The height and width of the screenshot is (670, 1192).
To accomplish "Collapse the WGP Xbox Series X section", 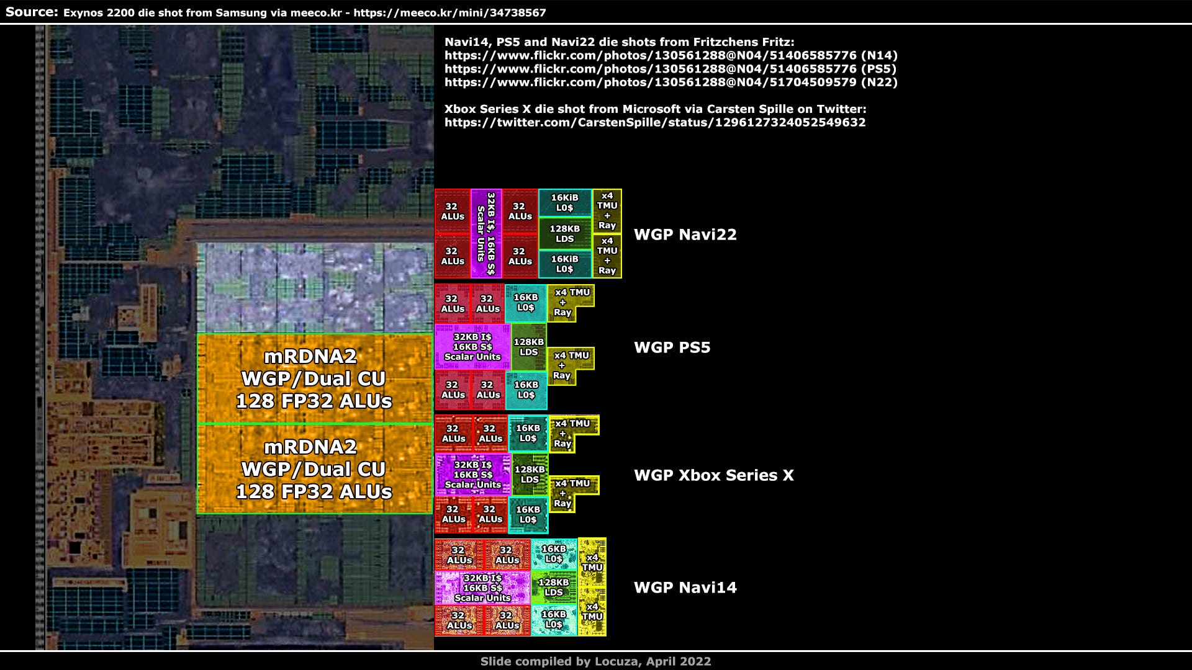I will click(x=713, y=476).
